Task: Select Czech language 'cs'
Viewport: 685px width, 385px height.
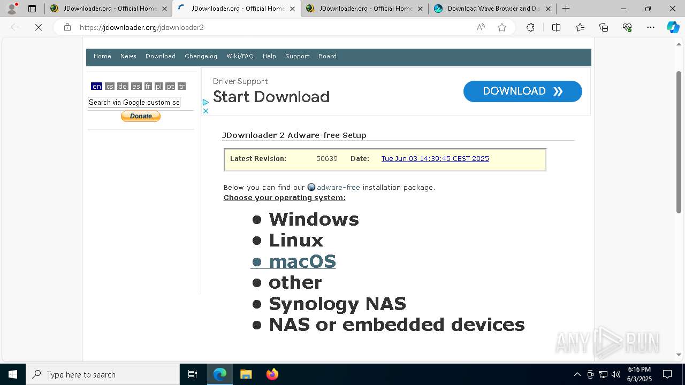Action: coord(110,86)
